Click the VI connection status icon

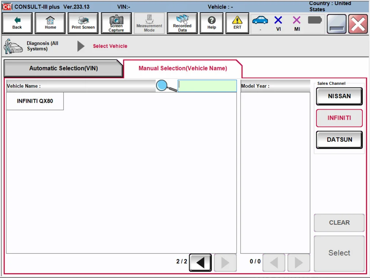[x=278, y=23]
